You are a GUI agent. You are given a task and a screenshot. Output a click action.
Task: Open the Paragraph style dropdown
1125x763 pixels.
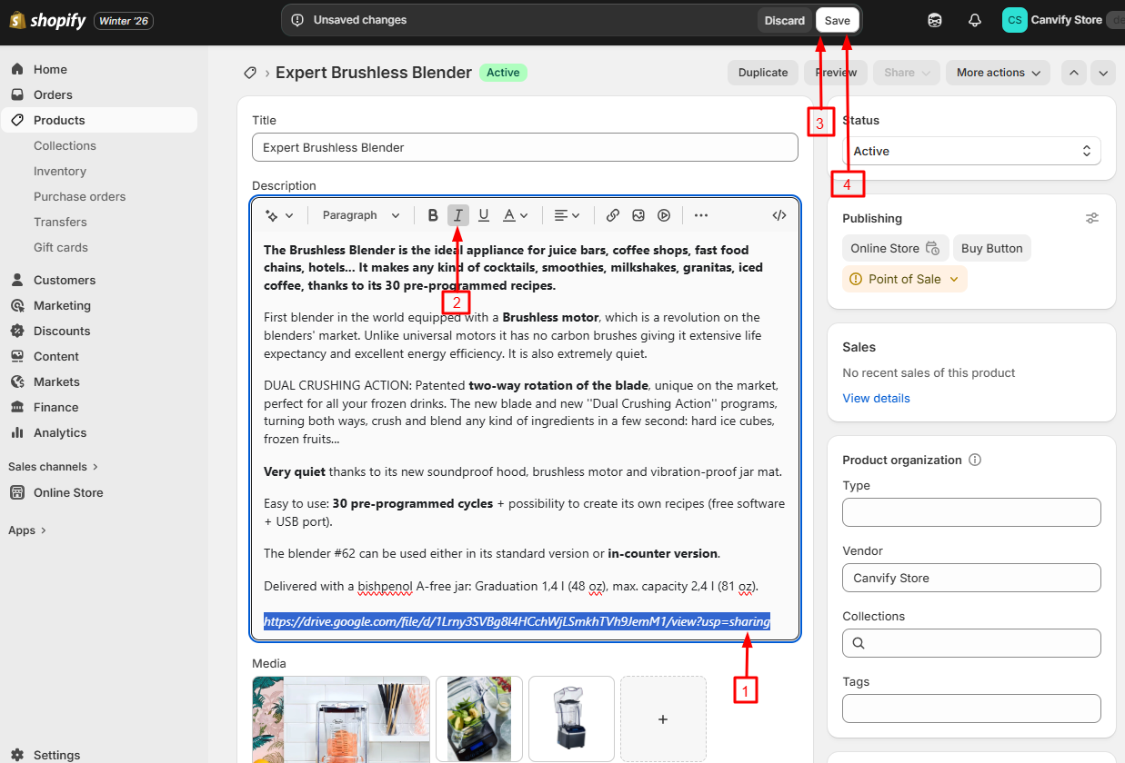(360, 215)
